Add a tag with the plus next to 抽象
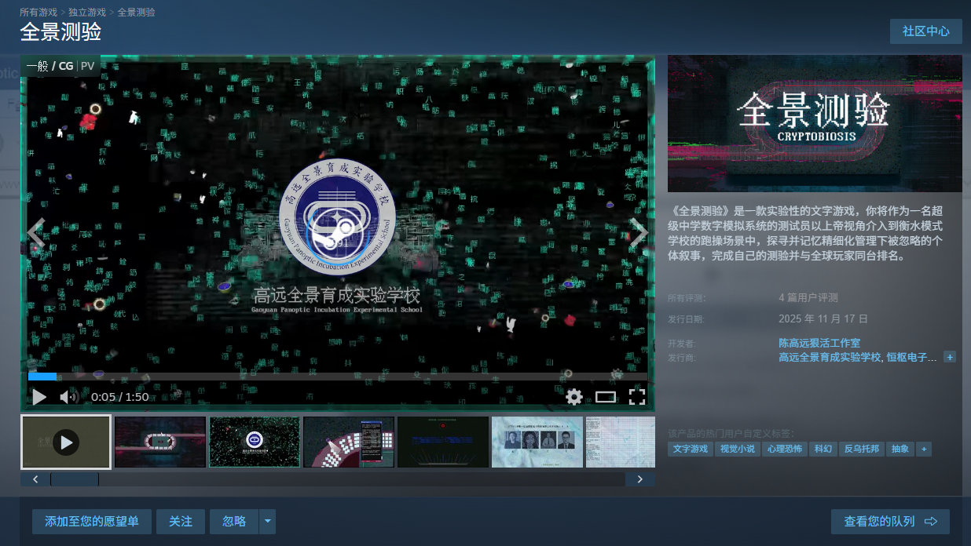 pos(922,449)
